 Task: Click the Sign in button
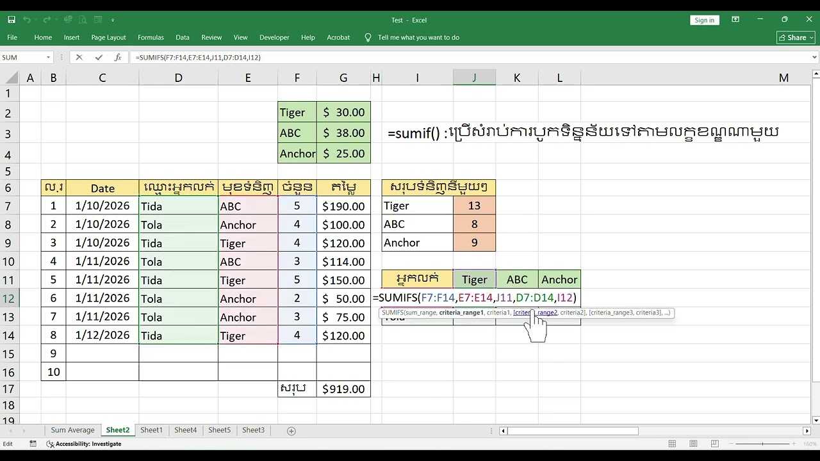point(704,20)
